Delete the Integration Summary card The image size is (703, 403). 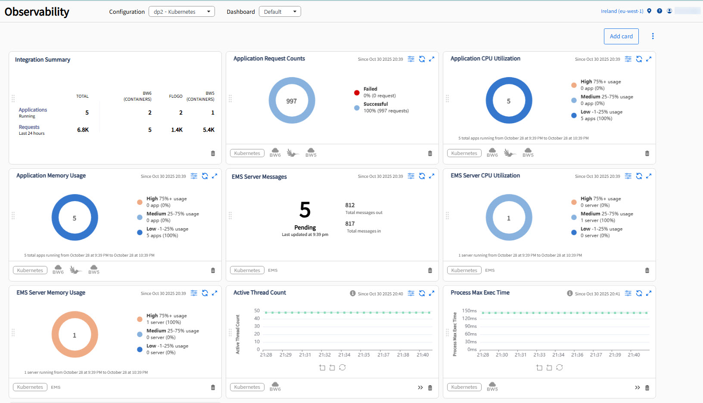coord(213,153)
